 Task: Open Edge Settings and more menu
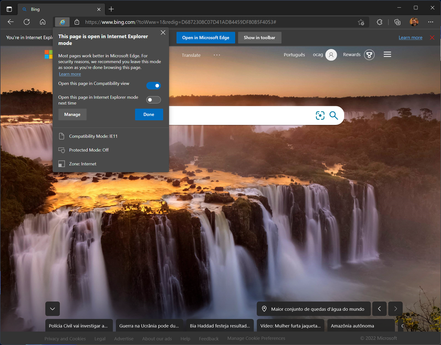click(x=430, y=22)
